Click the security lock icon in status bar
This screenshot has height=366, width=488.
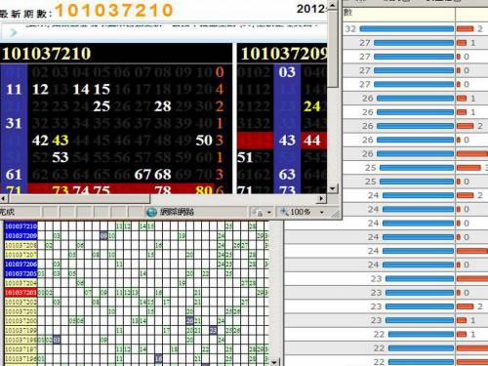click(258, 213)
